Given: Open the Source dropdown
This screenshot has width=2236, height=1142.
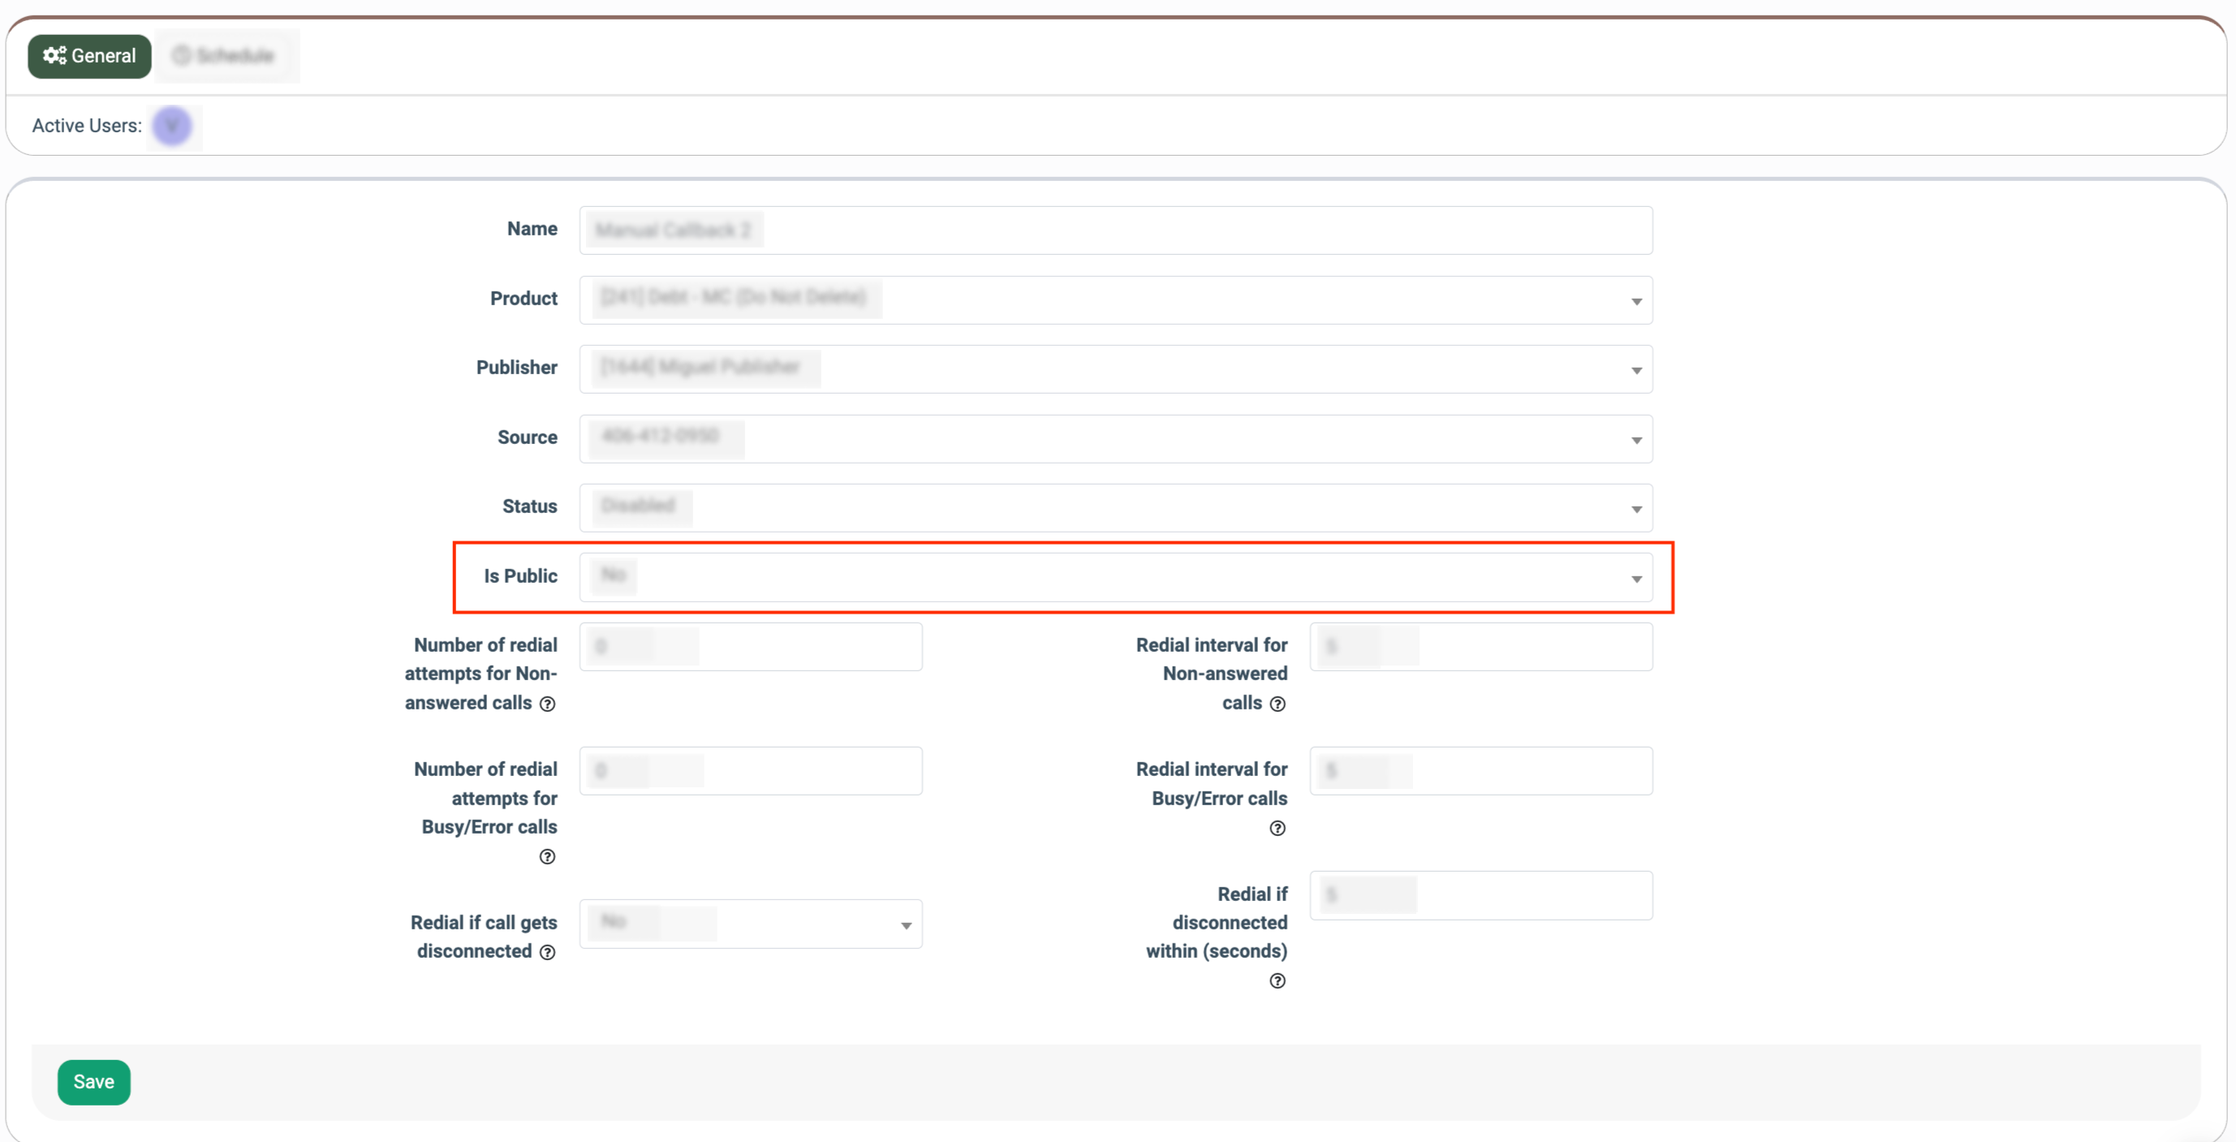Looking at the screenshot, I should pos(1115,439).
